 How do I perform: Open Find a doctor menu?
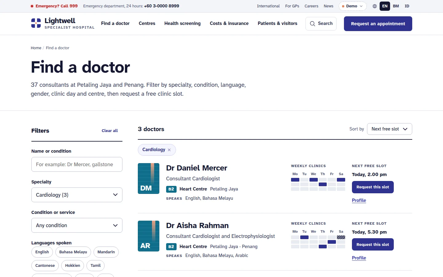[x=115, y=23]
